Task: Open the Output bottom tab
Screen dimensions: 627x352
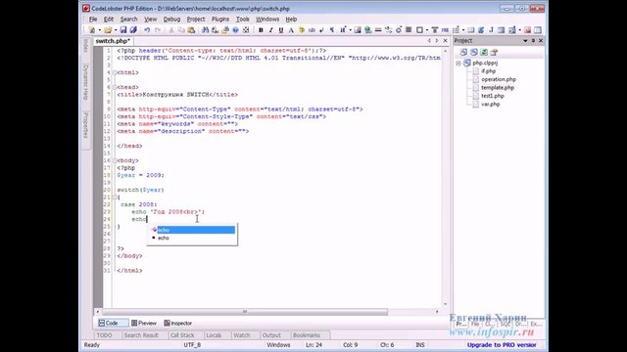Action: click(271, 335)
